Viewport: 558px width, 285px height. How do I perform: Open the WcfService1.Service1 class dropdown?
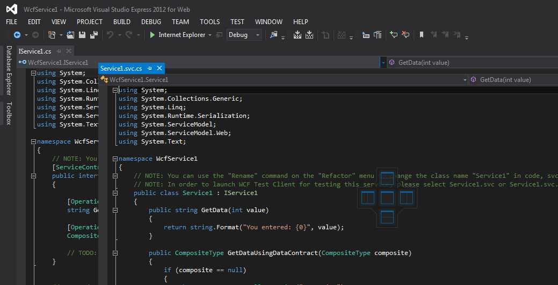465,80
